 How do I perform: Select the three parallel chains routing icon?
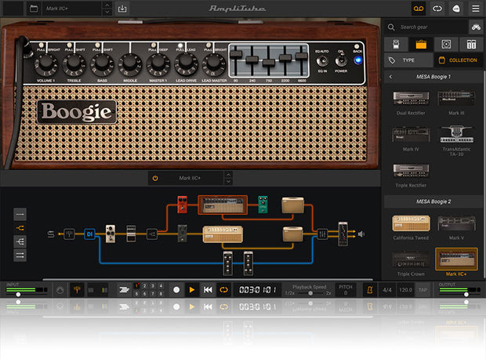click(x=20, y=256)
